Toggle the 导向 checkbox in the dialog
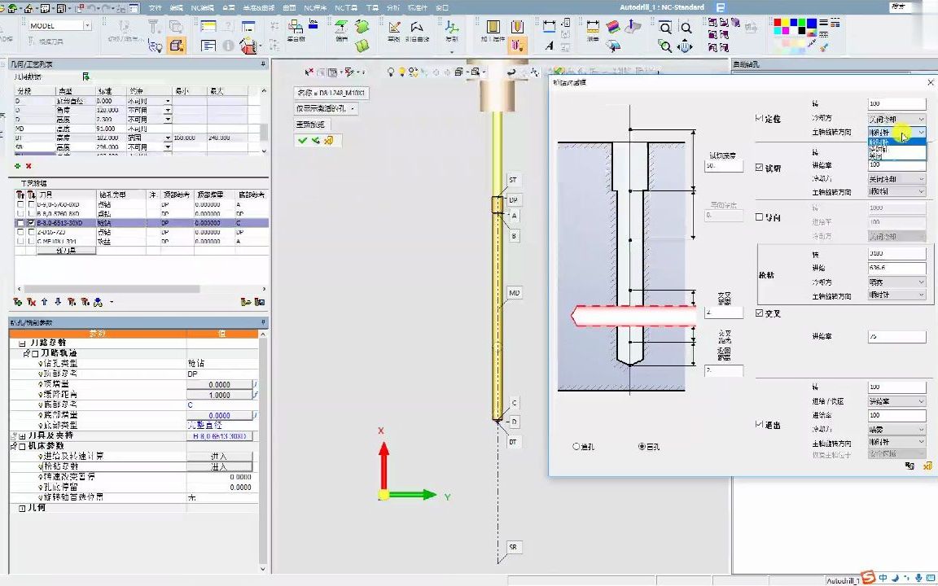Image resolution: width=938 pixels, height=586 pixels. point(760,217)
